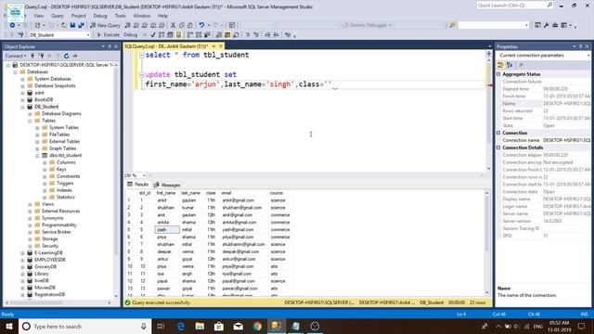Click the Navigate Backward icon
Viewport: 594px width, 334px height.
pyautogui.click(x=12, y=25)
